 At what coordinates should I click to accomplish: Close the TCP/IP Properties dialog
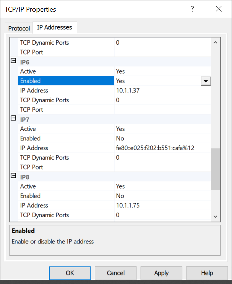click(x=218, y=9)
